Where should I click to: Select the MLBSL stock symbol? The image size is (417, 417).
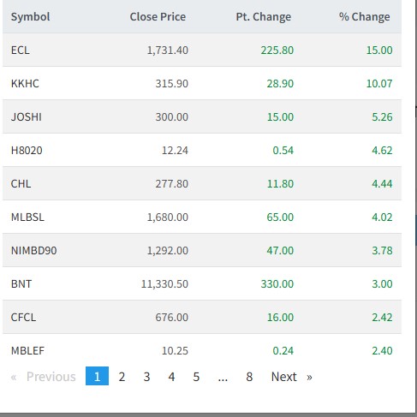(27, 217)
